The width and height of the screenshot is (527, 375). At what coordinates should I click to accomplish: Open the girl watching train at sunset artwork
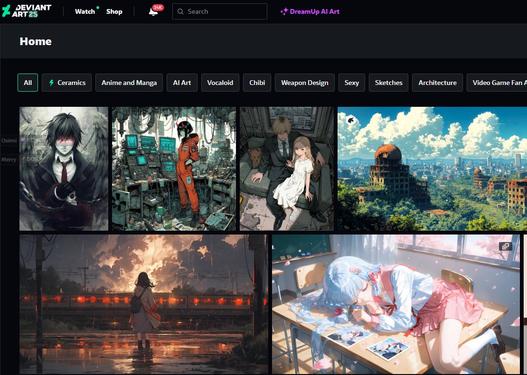click(144, 304)
